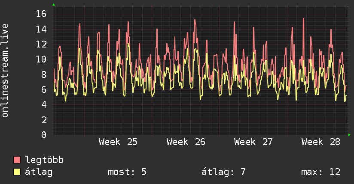
Task: Click the most: 5 statistic
Action: (x=127, y=172)
